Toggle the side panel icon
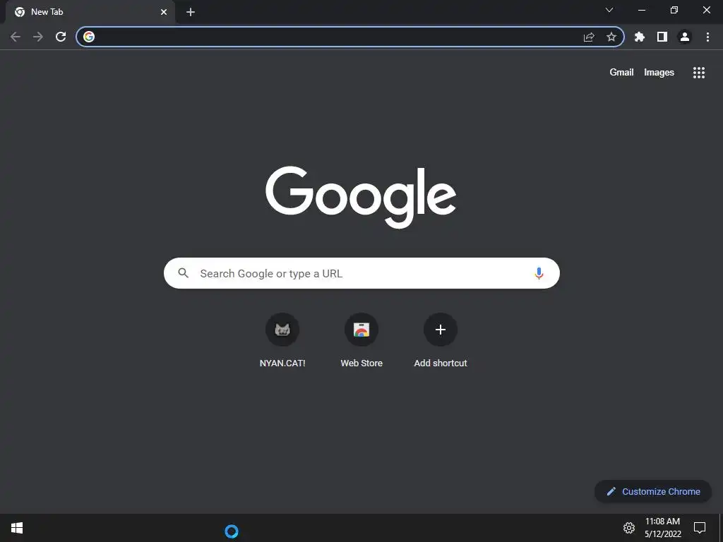The width and height of the screenshot is (723, 542). (662, 37)
